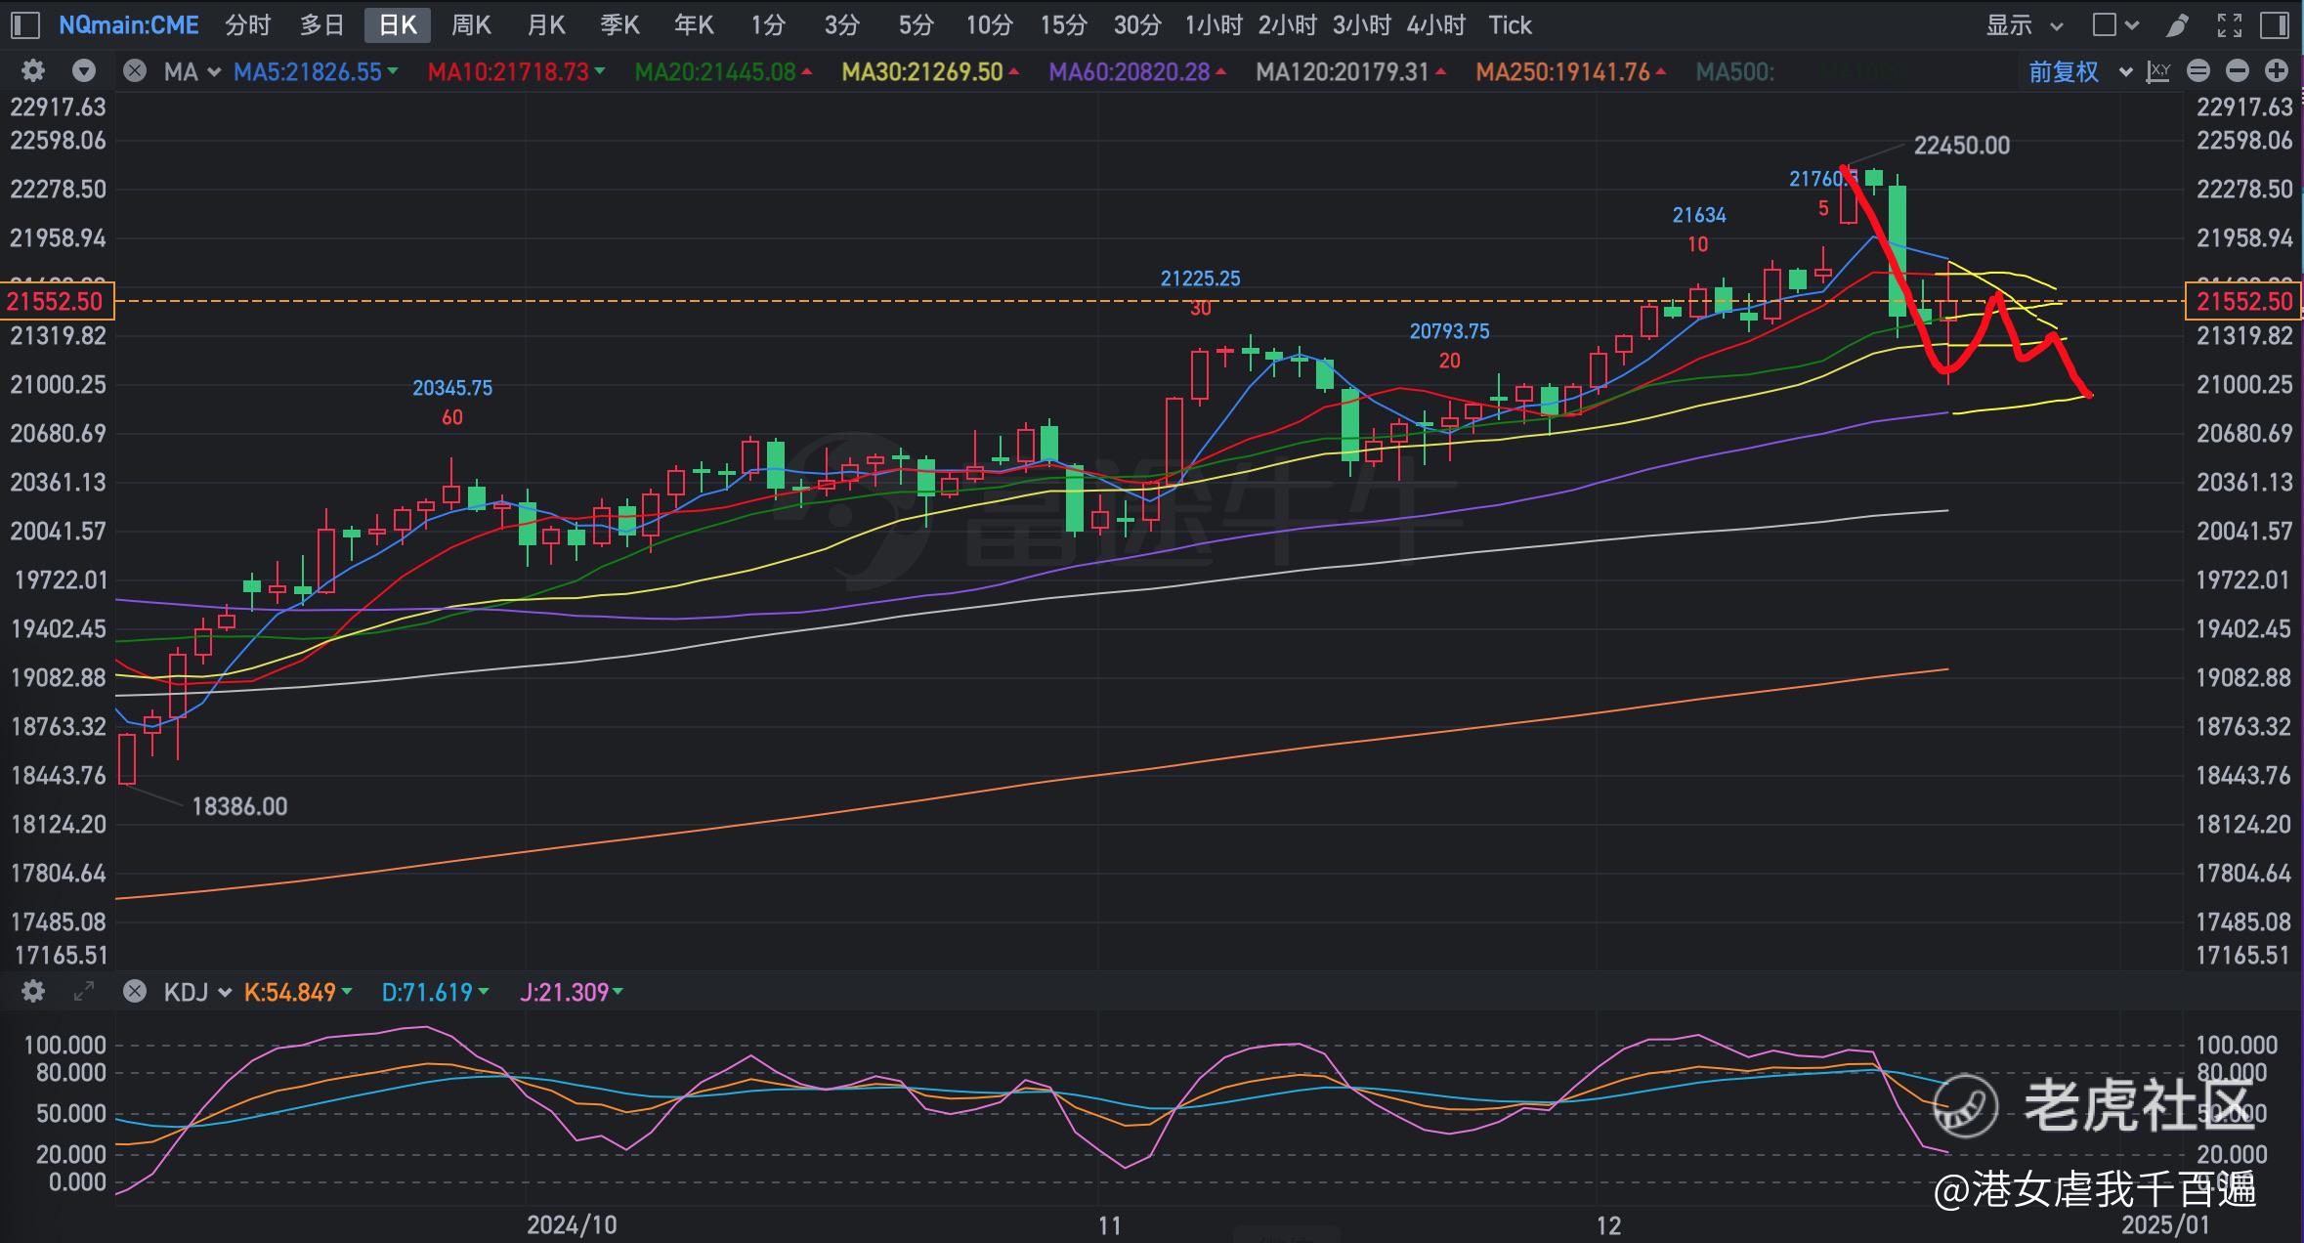Viewport: 2304px width, 1243px height.
Task: Click the equals reset zoom icon
Action: (2198, 71)
